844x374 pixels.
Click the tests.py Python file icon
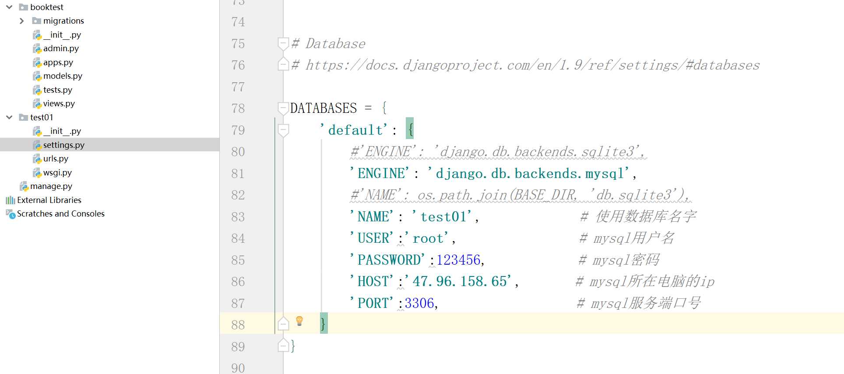point(37,90)
